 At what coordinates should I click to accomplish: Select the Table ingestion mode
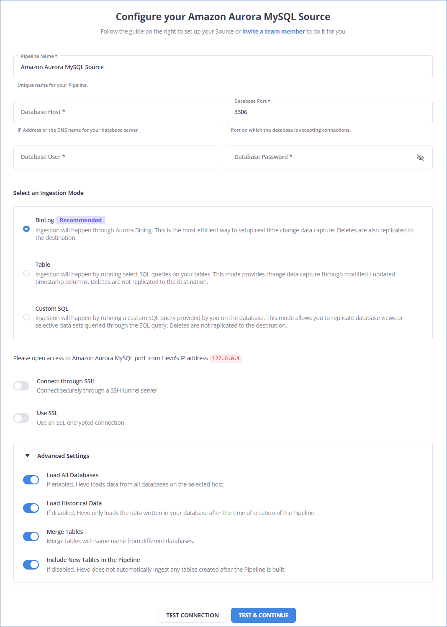click(26, 273)
